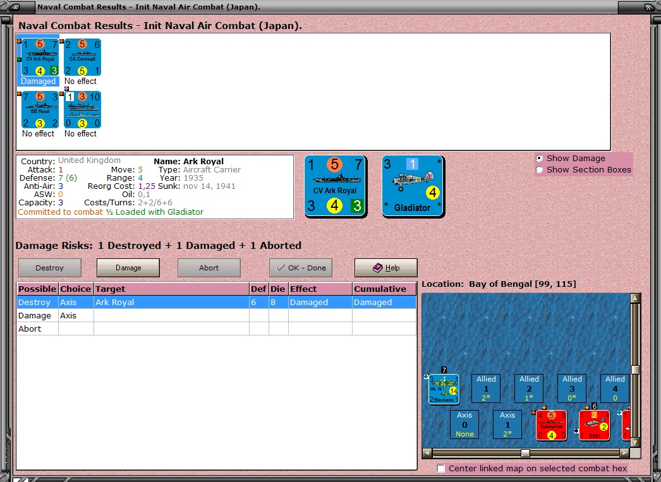Click the Choice column header
This screenshot has width=661, height=482.
[x=76, y=289]
